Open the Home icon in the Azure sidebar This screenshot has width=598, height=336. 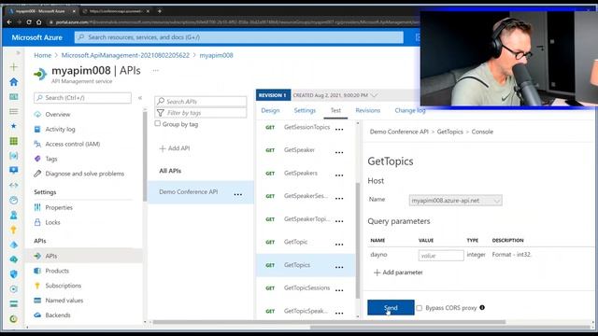[14, 82]
